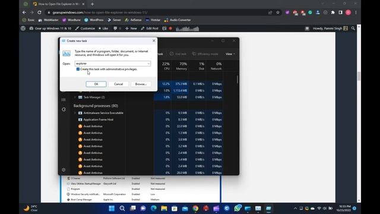Select Application Frame Host process
This screenshot has width=380, height=214.
[98, 119]
